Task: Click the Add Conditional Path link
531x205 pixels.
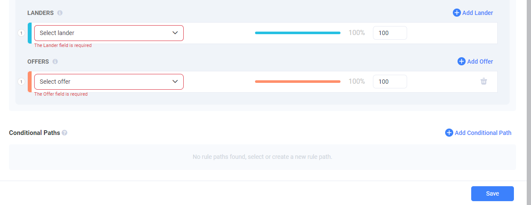Action: click(x=483, y=133)
